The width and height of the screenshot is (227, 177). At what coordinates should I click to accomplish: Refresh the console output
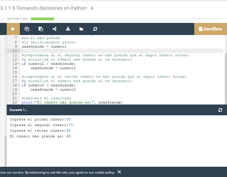(220, 110)
